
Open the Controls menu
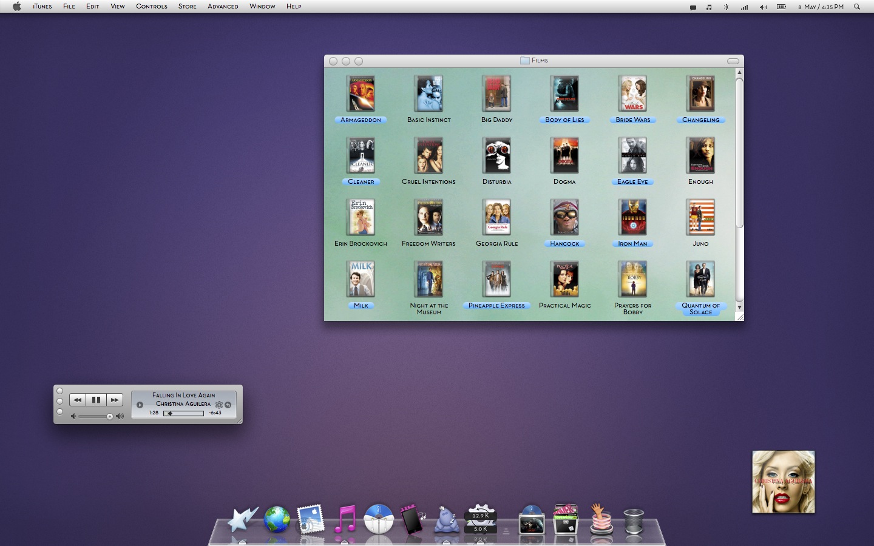tap(152, 7)
